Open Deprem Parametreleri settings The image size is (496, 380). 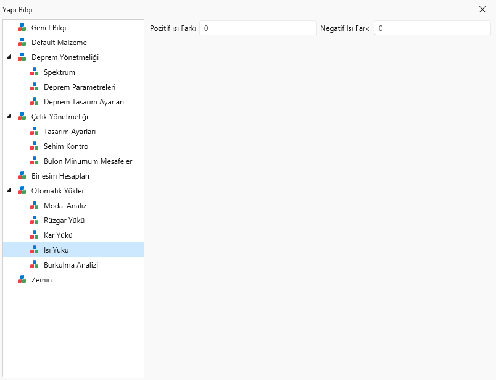79,87
